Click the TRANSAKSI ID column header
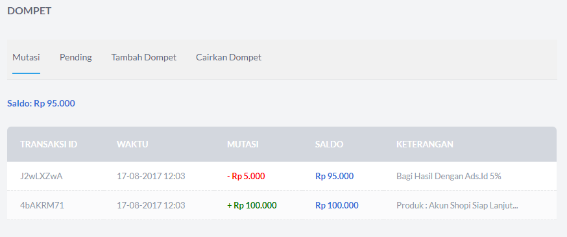This screenshot has height=237, width=567. coord(49,144)
